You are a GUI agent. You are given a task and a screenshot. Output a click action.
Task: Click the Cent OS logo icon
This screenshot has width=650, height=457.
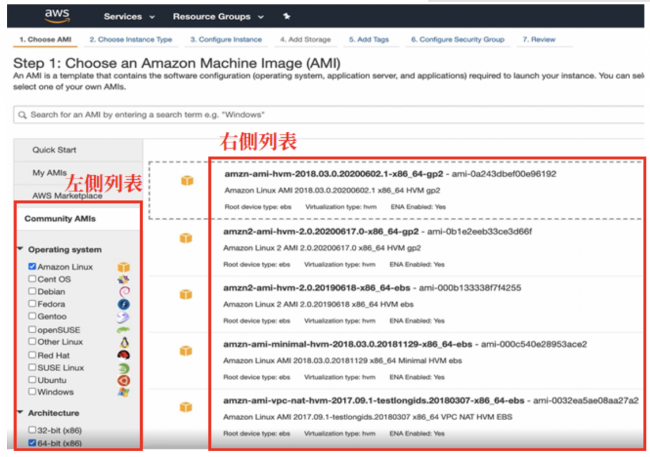point(124,279)
